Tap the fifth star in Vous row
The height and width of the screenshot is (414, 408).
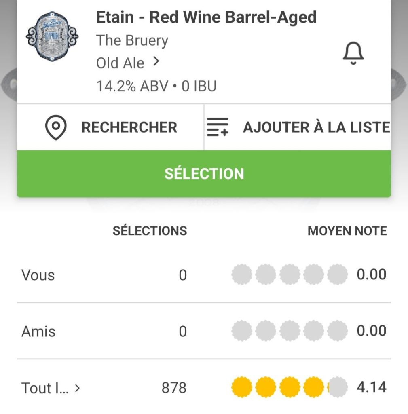[x=338, y=275]
